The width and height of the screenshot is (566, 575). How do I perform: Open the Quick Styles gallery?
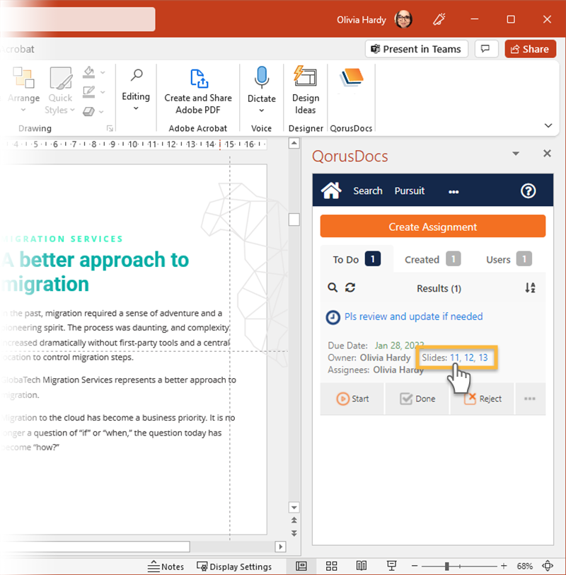click(x=60, y=91)
